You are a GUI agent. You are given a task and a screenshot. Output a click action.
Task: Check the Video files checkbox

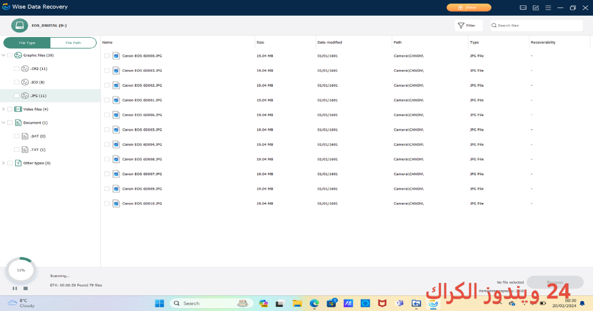(x=10, y=109)
